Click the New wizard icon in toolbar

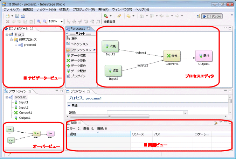(7, 16)
